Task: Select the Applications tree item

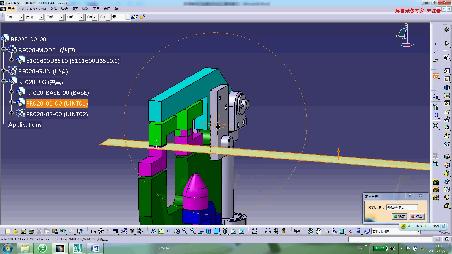Action: 25,125
